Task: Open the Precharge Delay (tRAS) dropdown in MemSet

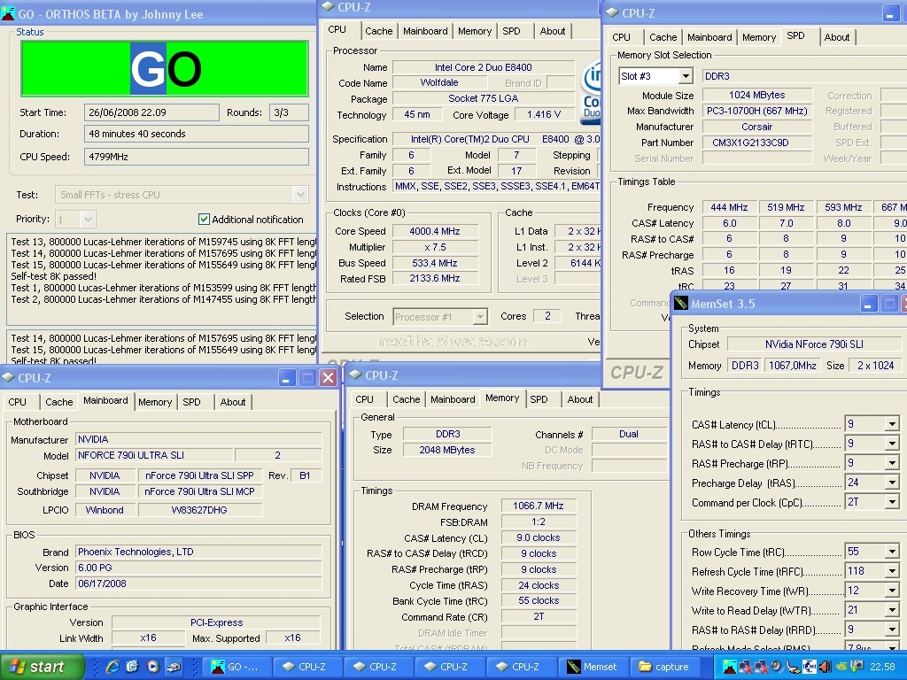Action: tap(891, 483)
